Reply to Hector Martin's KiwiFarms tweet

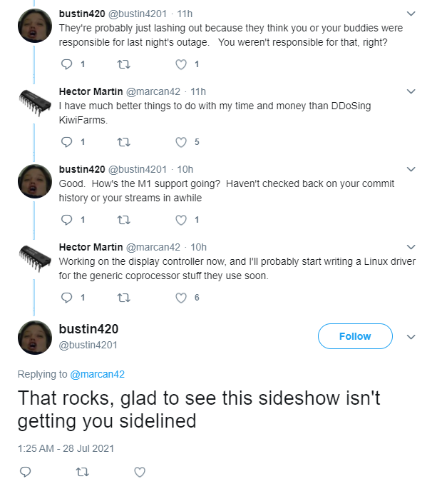pos(66,142)
